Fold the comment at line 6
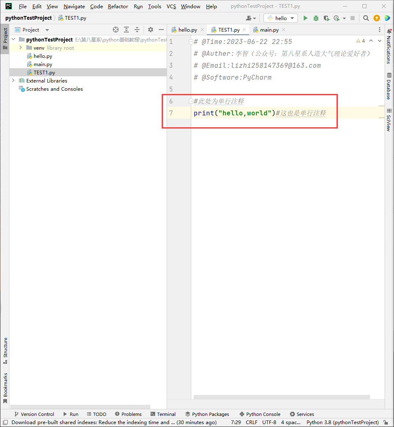 pos(191,101)
